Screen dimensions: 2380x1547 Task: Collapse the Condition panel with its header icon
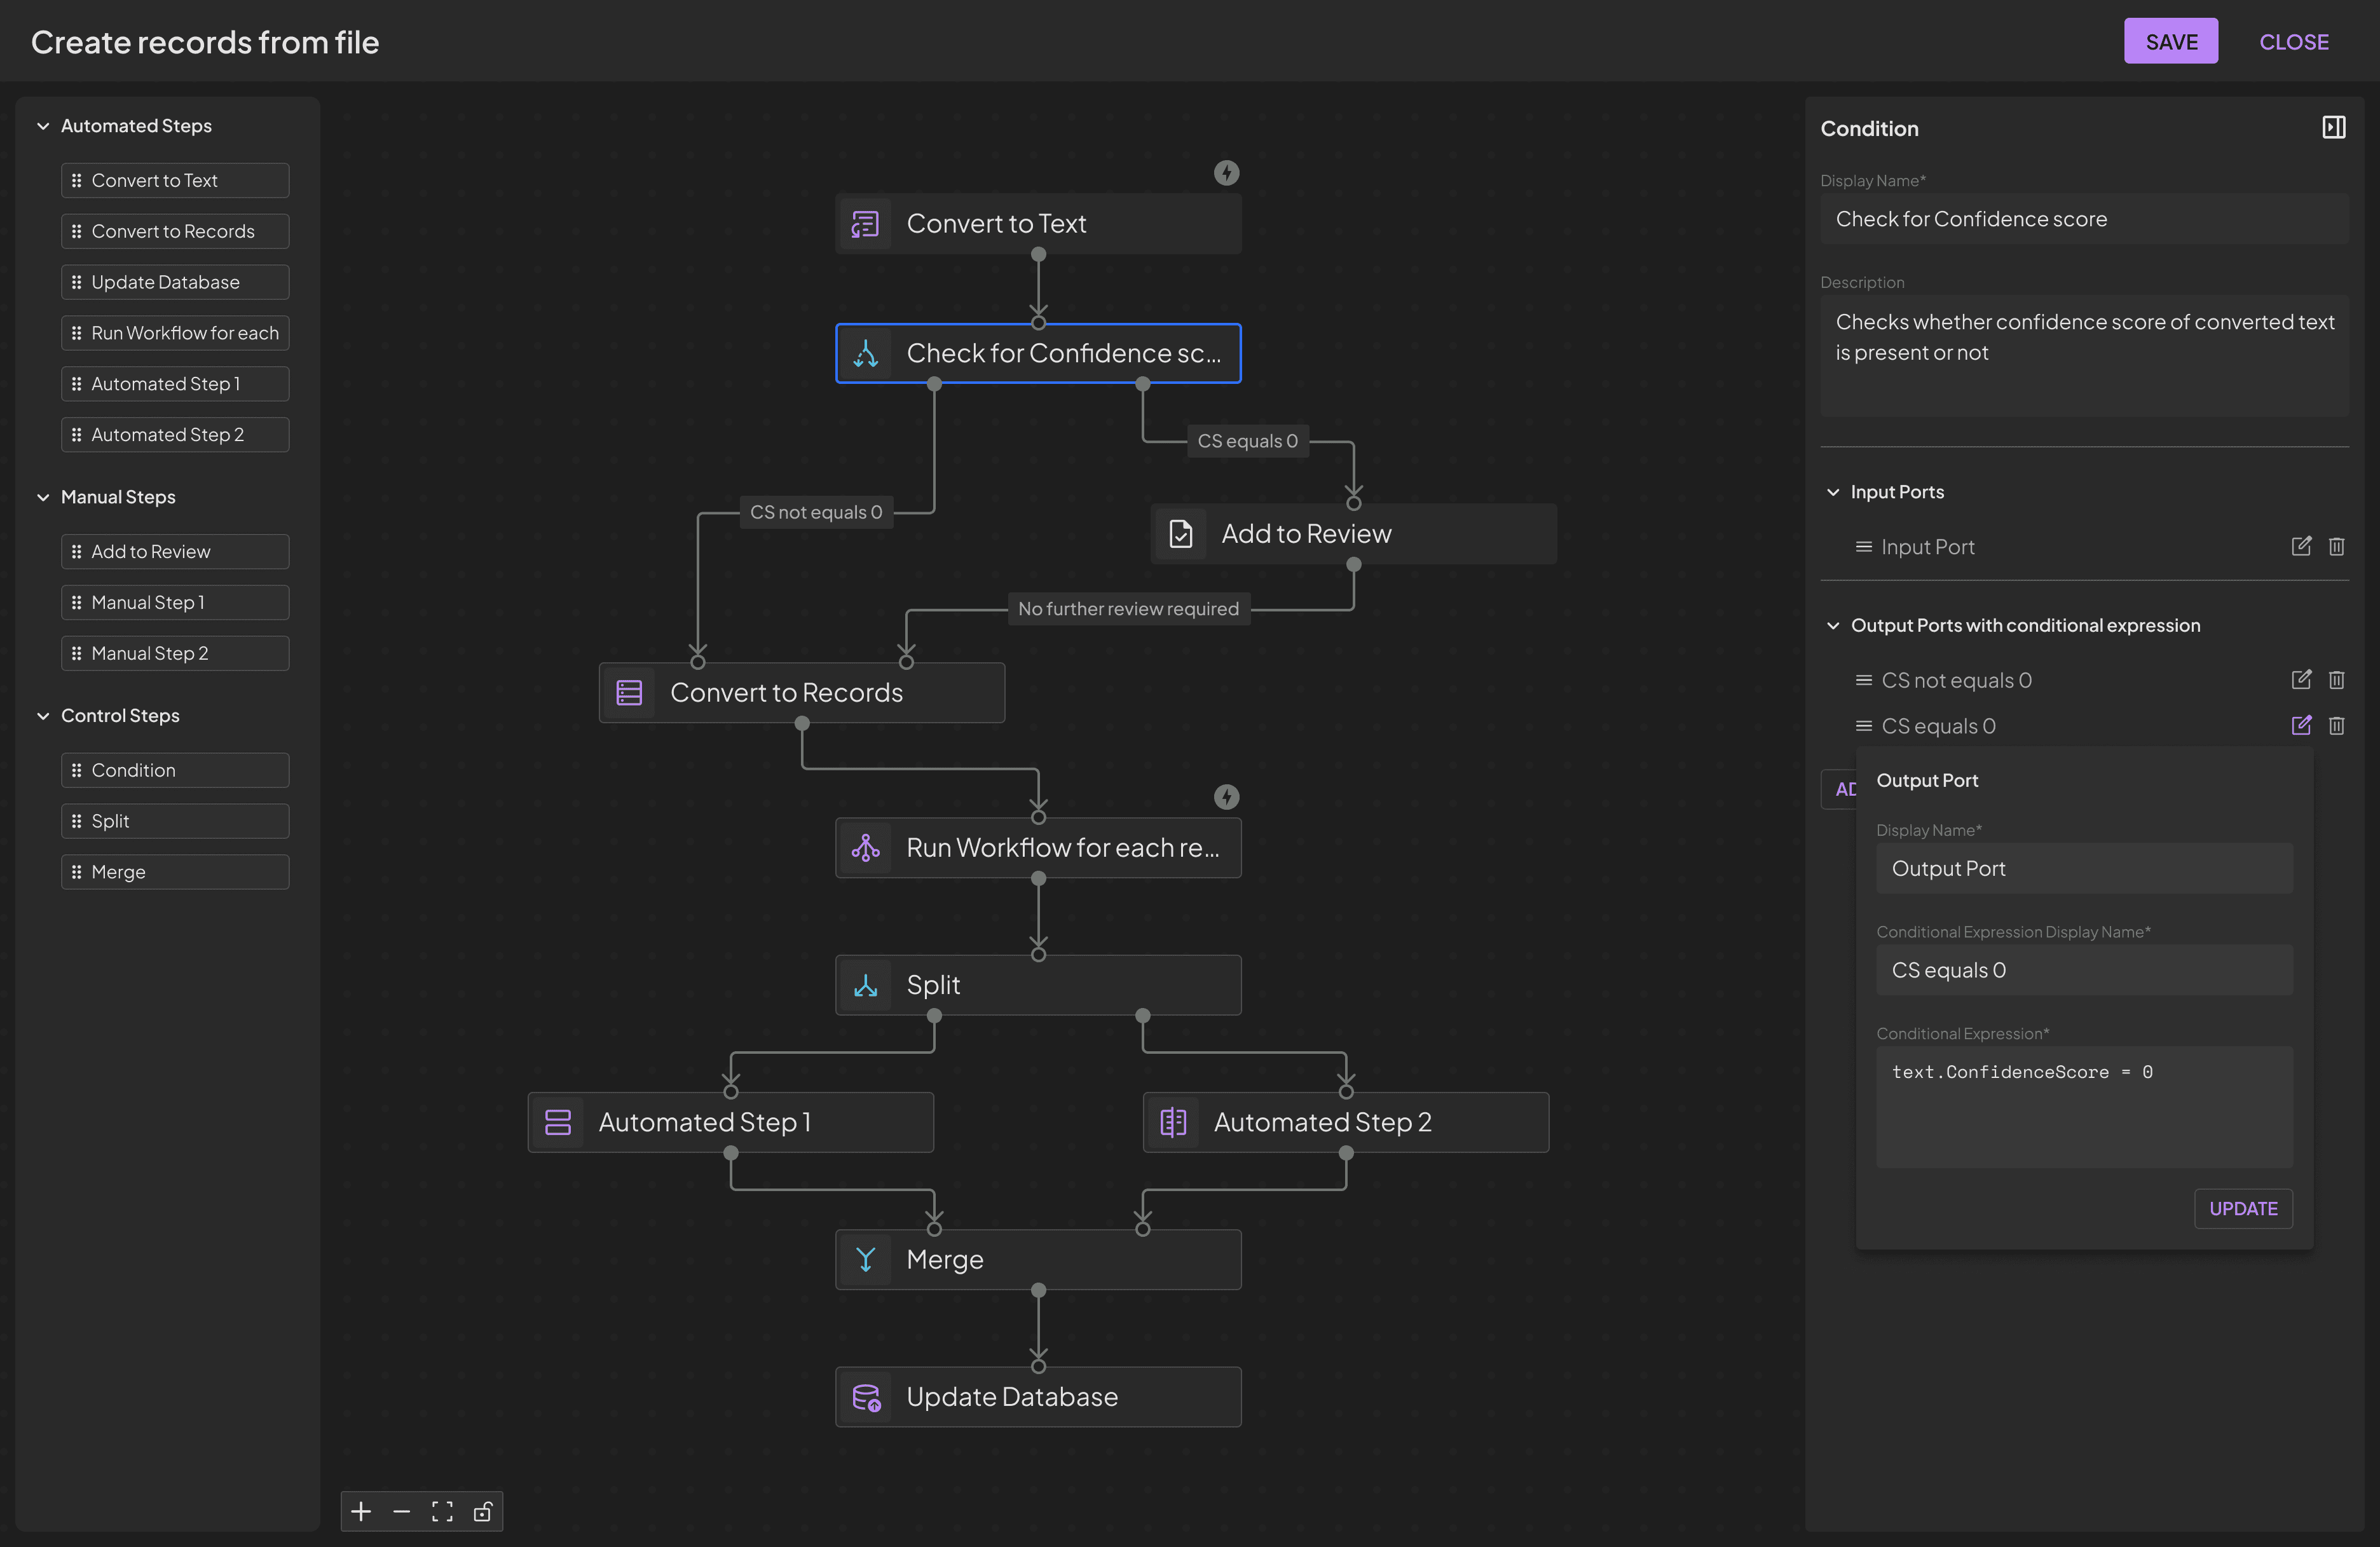2335,127
